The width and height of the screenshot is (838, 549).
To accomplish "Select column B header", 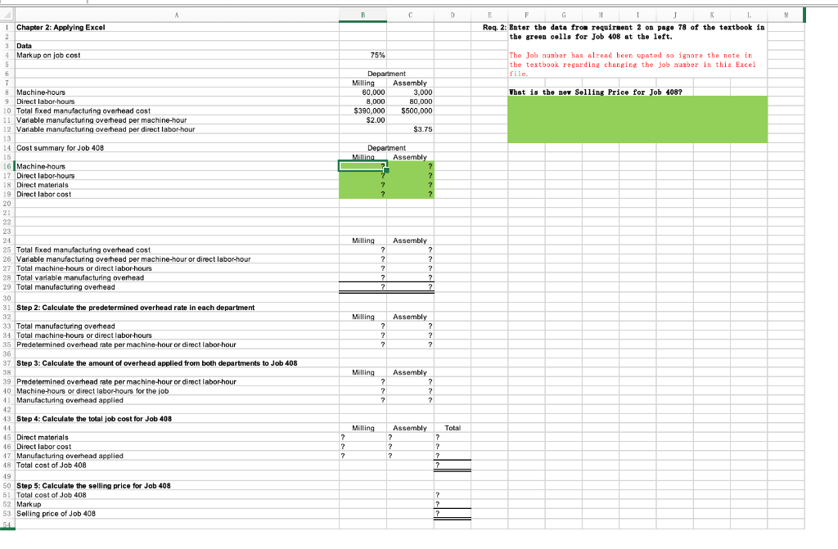I will pyautogui.click(x=363, y=14).
